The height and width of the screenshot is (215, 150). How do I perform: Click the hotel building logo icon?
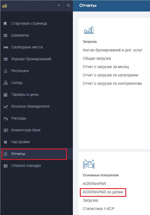tap(5, 6)
